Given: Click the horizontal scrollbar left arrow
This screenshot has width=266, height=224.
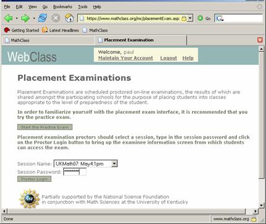Looking at the screenshot, I should tap(4, 211).
